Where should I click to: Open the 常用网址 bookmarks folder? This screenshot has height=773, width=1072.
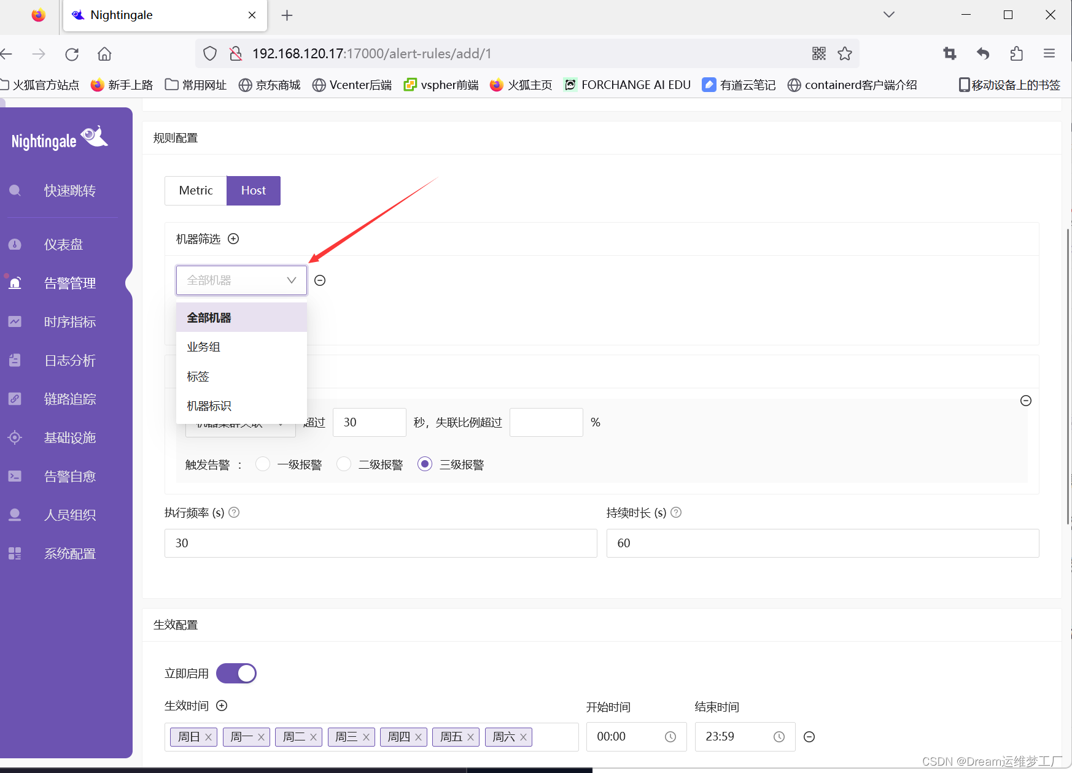coord(196,85)
